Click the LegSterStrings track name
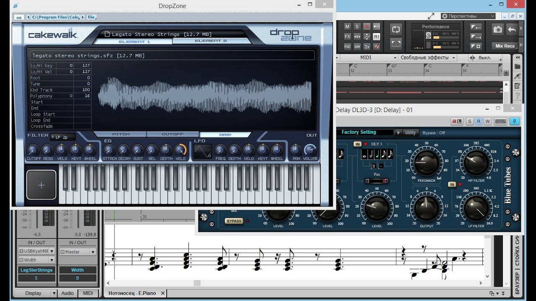This screenshot has width=536, height=301. (36, 270)
